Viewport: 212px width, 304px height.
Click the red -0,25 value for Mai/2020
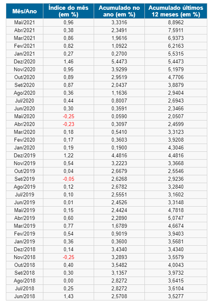[68, 116]
